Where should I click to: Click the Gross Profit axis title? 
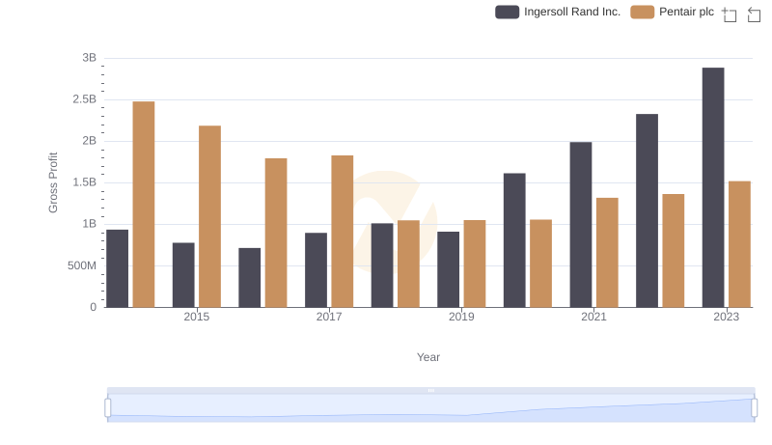(x=54, y=182)
